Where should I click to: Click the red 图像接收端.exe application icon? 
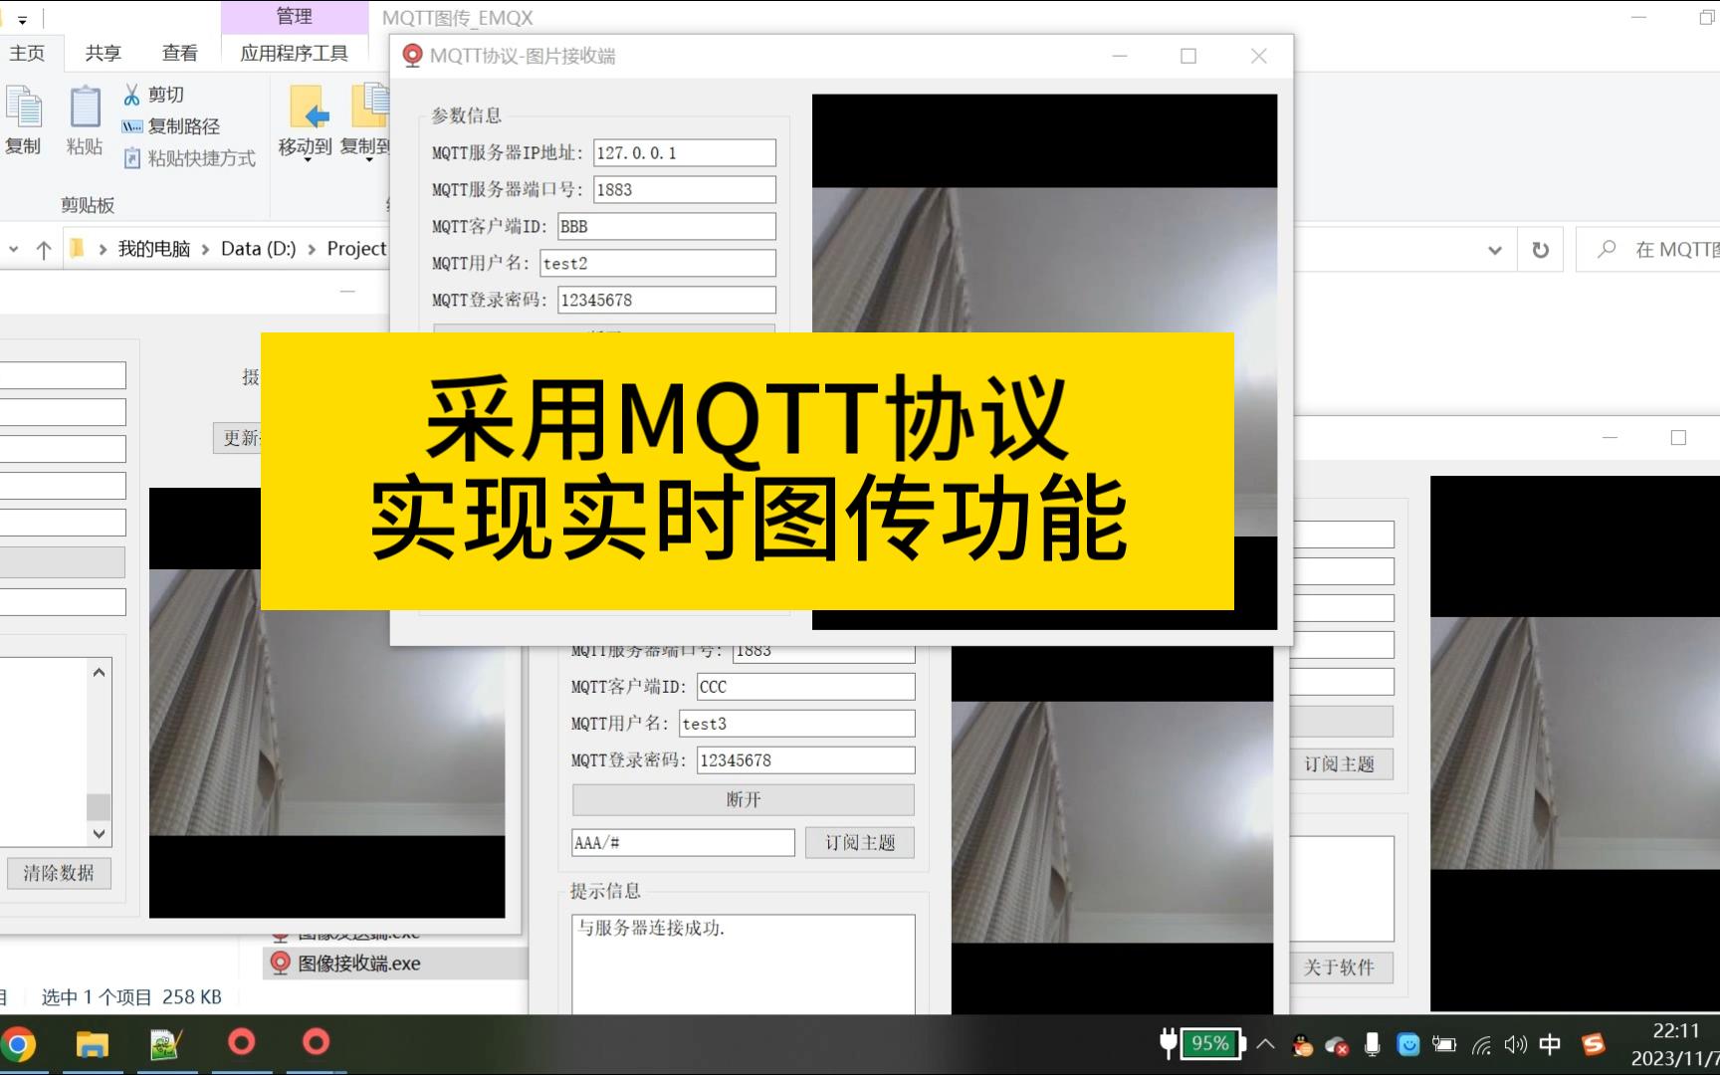pos(280,963)
